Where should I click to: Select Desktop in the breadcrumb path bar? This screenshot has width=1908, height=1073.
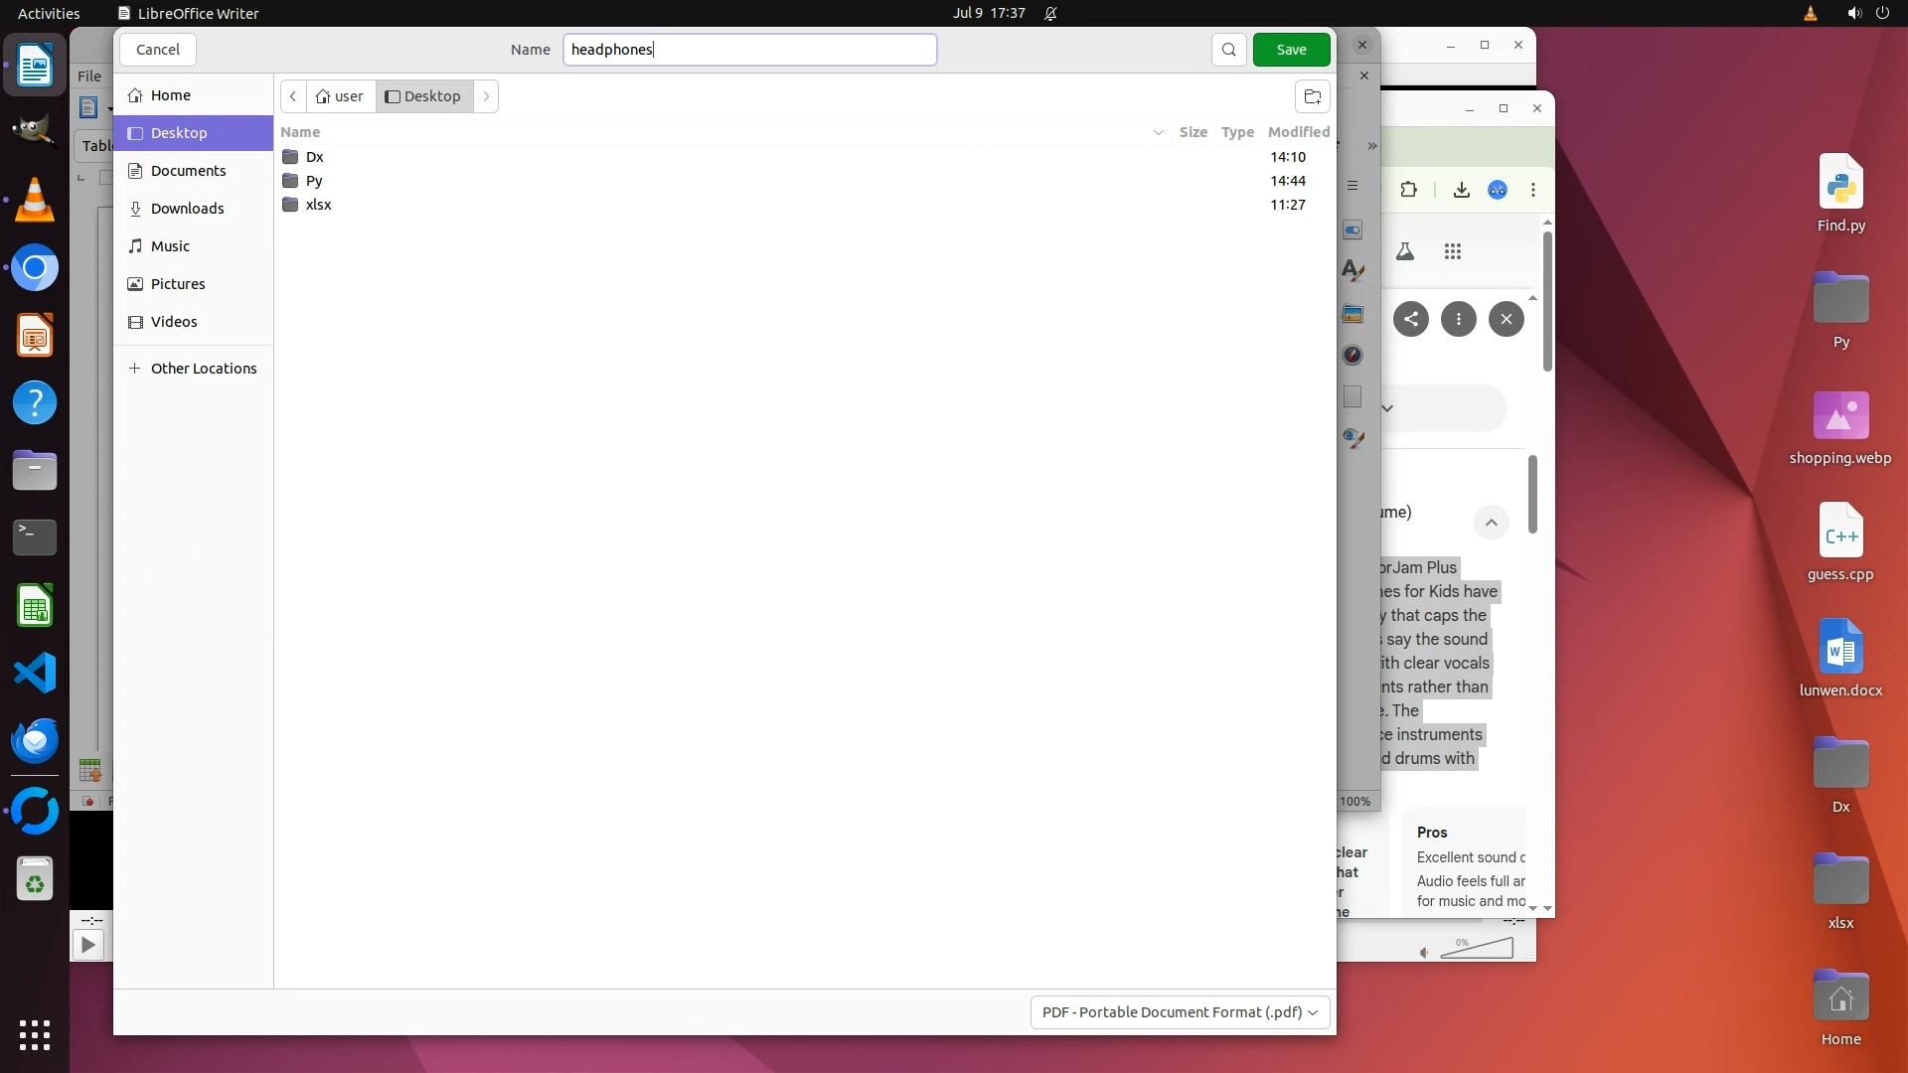424,96
